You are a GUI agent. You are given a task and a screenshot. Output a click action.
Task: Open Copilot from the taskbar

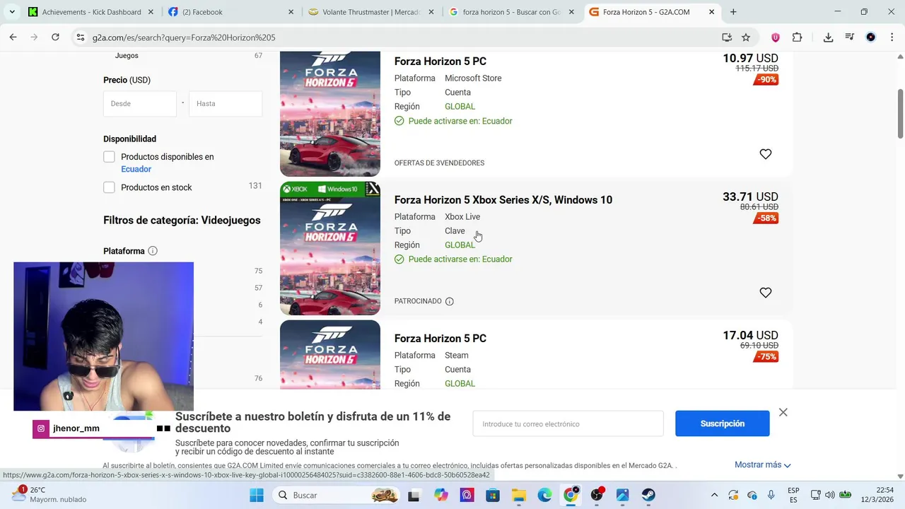(x=440, y=495)
